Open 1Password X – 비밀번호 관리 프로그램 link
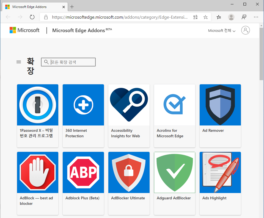The image size is (264, 218). (x=36, y=133)
